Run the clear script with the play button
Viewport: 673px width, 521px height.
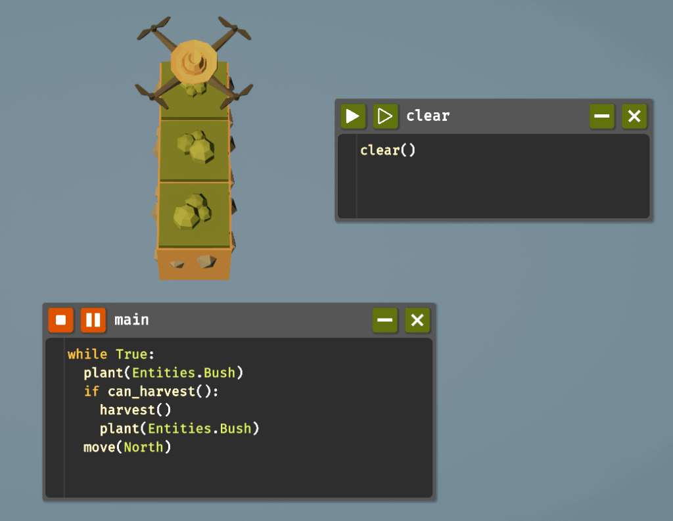353,117
